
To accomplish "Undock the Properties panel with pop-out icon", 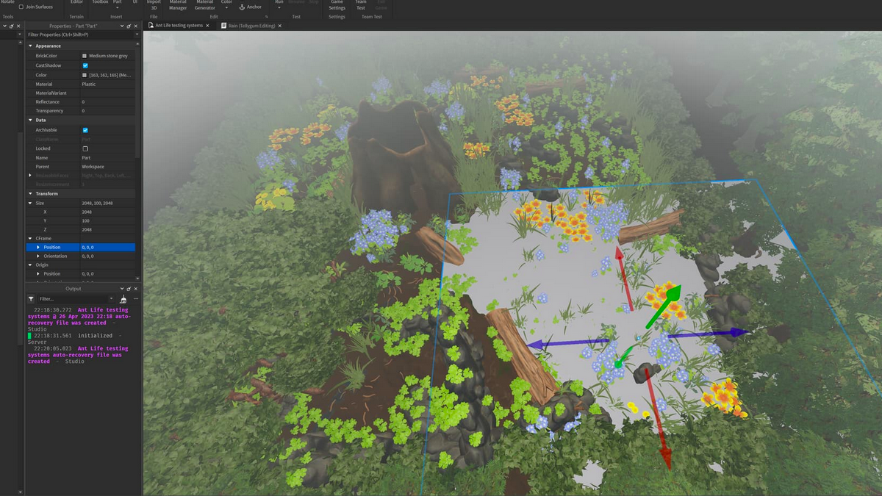I will pyautogui.click(x=129, y=26).
